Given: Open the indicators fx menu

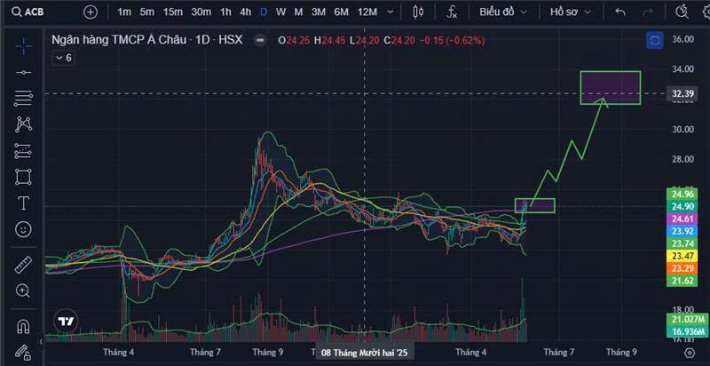Looking at the screenshot, I should coord(452,12).
